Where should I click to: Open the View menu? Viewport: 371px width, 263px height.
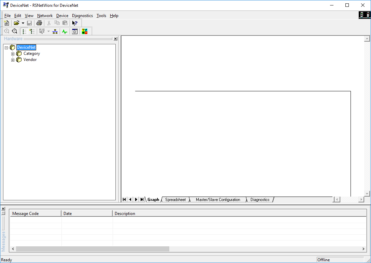29,16
